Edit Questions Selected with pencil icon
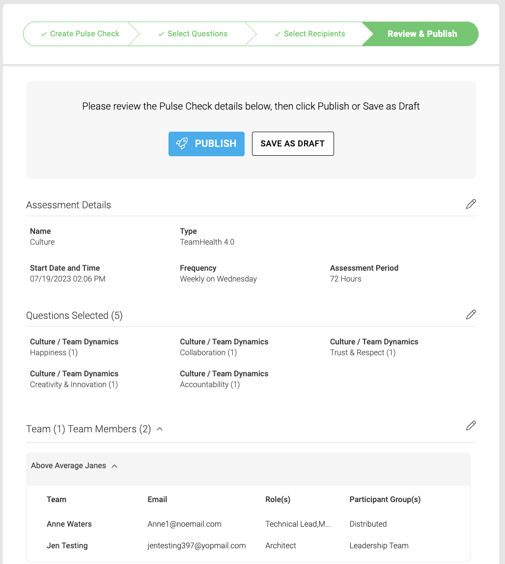This screenshot has height=564, width=505. [x=471, y=314]
